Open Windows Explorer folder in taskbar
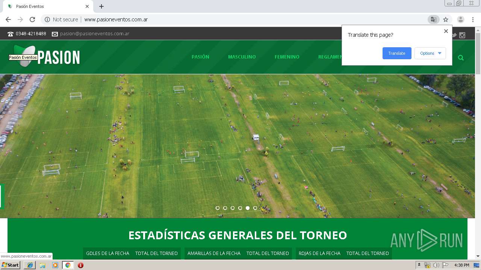Viewport: 481px width, 270px height. click(42, 265)
